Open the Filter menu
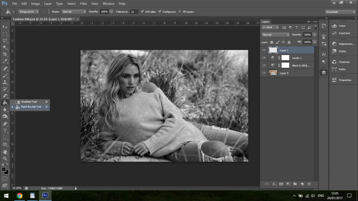Screen dimensions: 358x201 coord(83,4)
